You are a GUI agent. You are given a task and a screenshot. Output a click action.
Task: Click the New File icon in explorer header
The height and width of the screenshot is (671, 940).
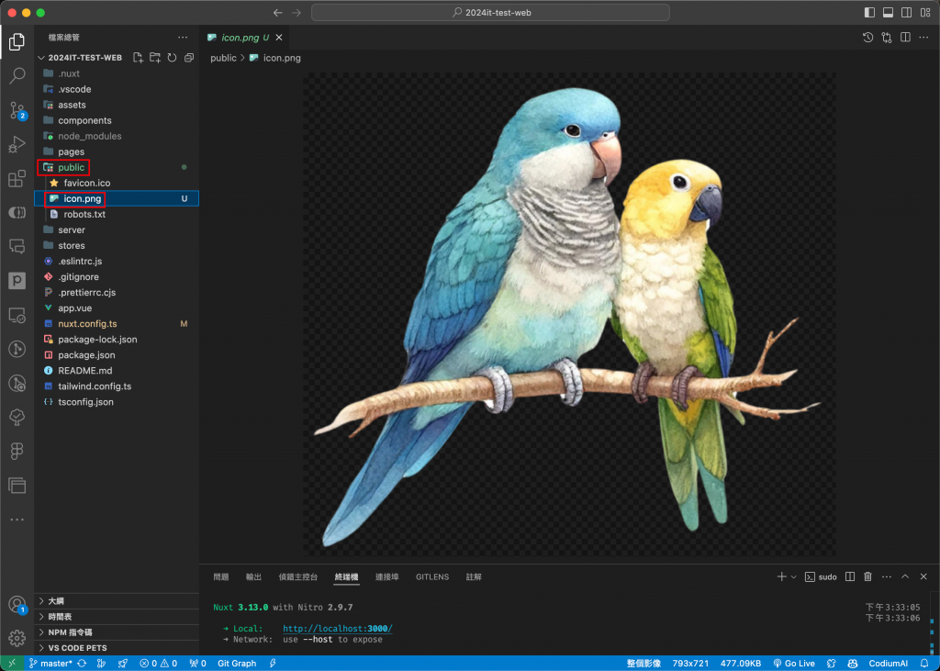coord(138,58)
